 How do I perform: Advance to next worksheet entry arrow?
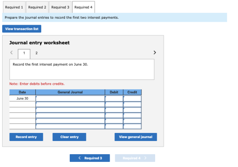155,52
